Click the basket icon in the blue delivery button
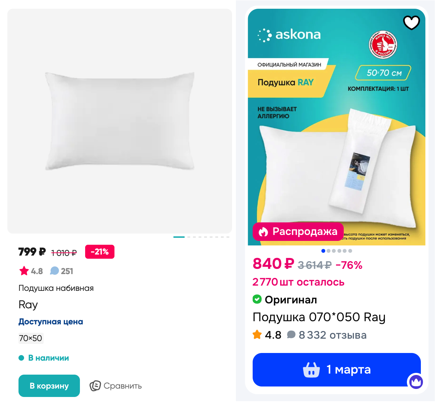This screenshot has width=439, height=405. (311, 370)
